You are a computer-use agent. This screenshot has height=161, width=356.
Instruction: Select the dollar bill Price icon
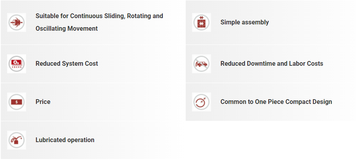pyautogui.click(x=17, y=102)
